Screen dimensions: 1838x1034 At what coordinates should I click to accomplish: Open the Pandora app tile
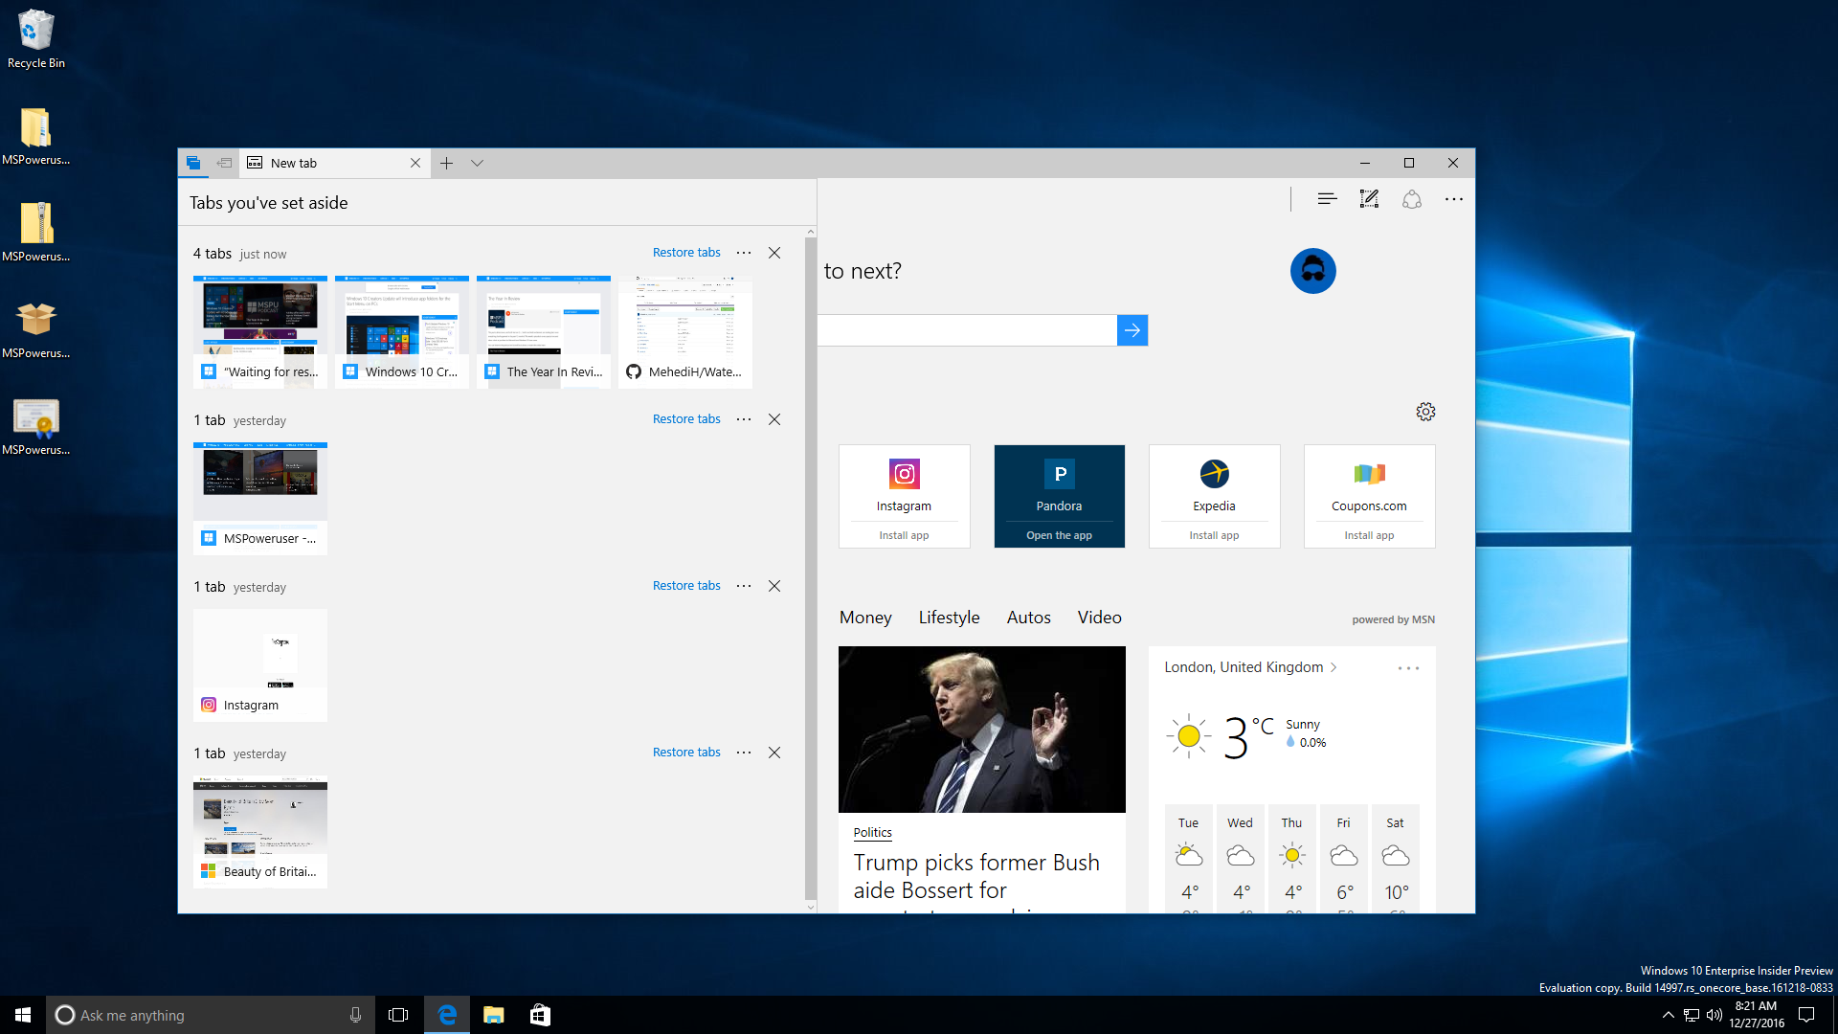1059,496
